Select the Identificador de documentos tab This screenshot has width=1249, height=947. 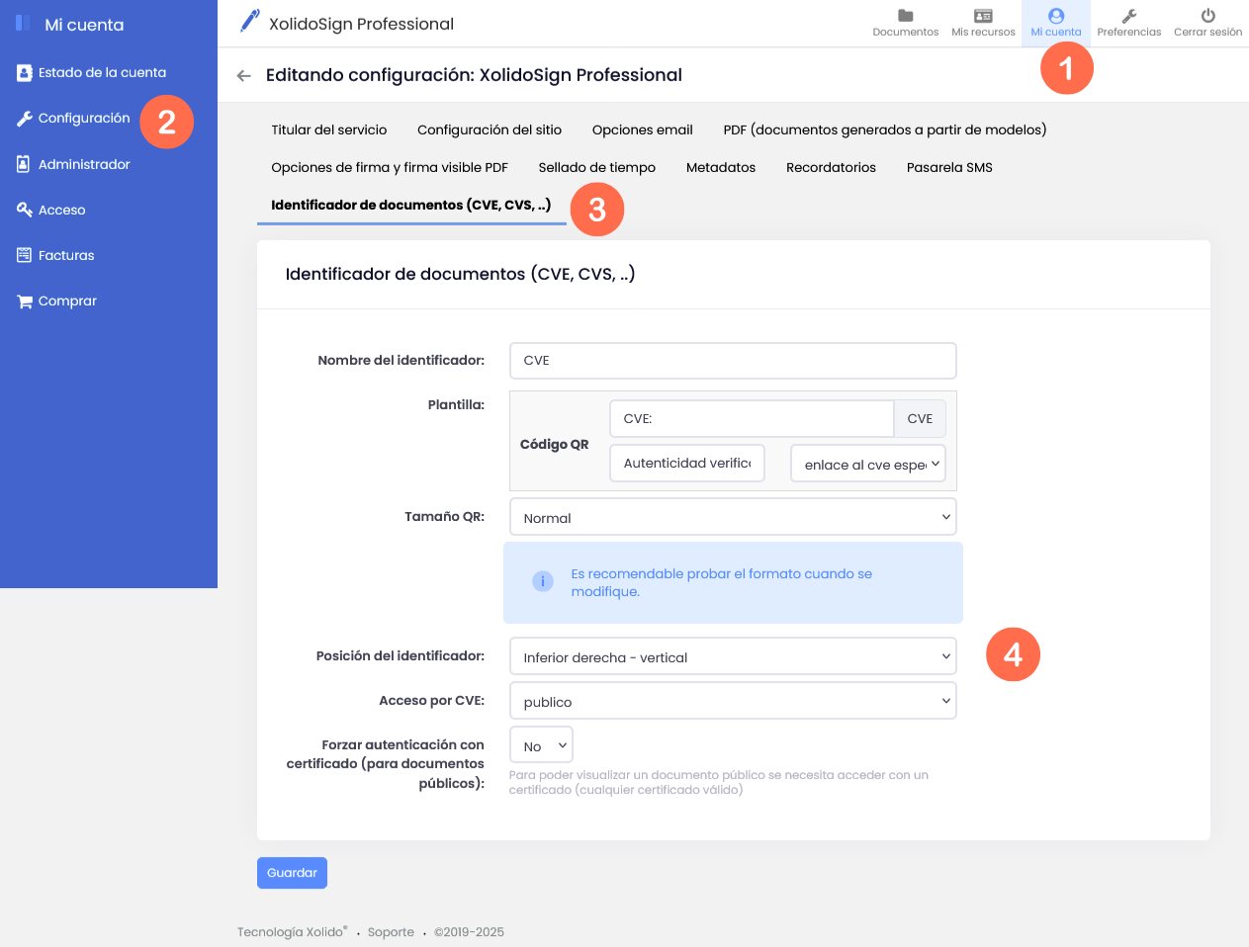point(411,206)
